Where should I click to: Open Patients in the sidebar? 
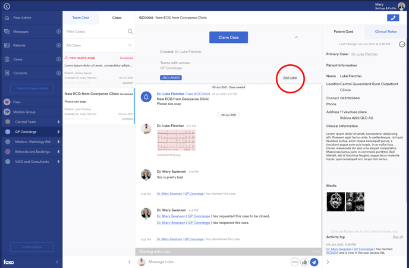[x=19, y=45]
